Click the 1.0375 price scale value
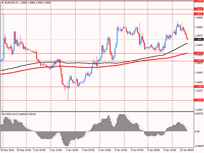 tap(199, 91)
